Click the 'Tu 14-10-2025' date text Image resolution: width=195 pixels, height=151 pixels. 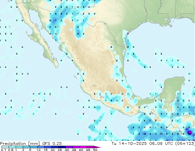coord(129,144)
